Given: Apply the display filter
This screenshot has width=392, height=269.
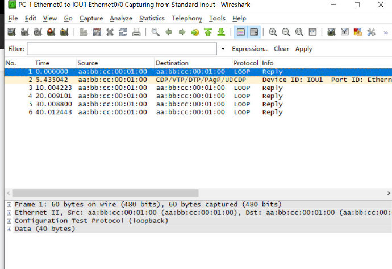Looking at the screenshot, I should 303,49.
